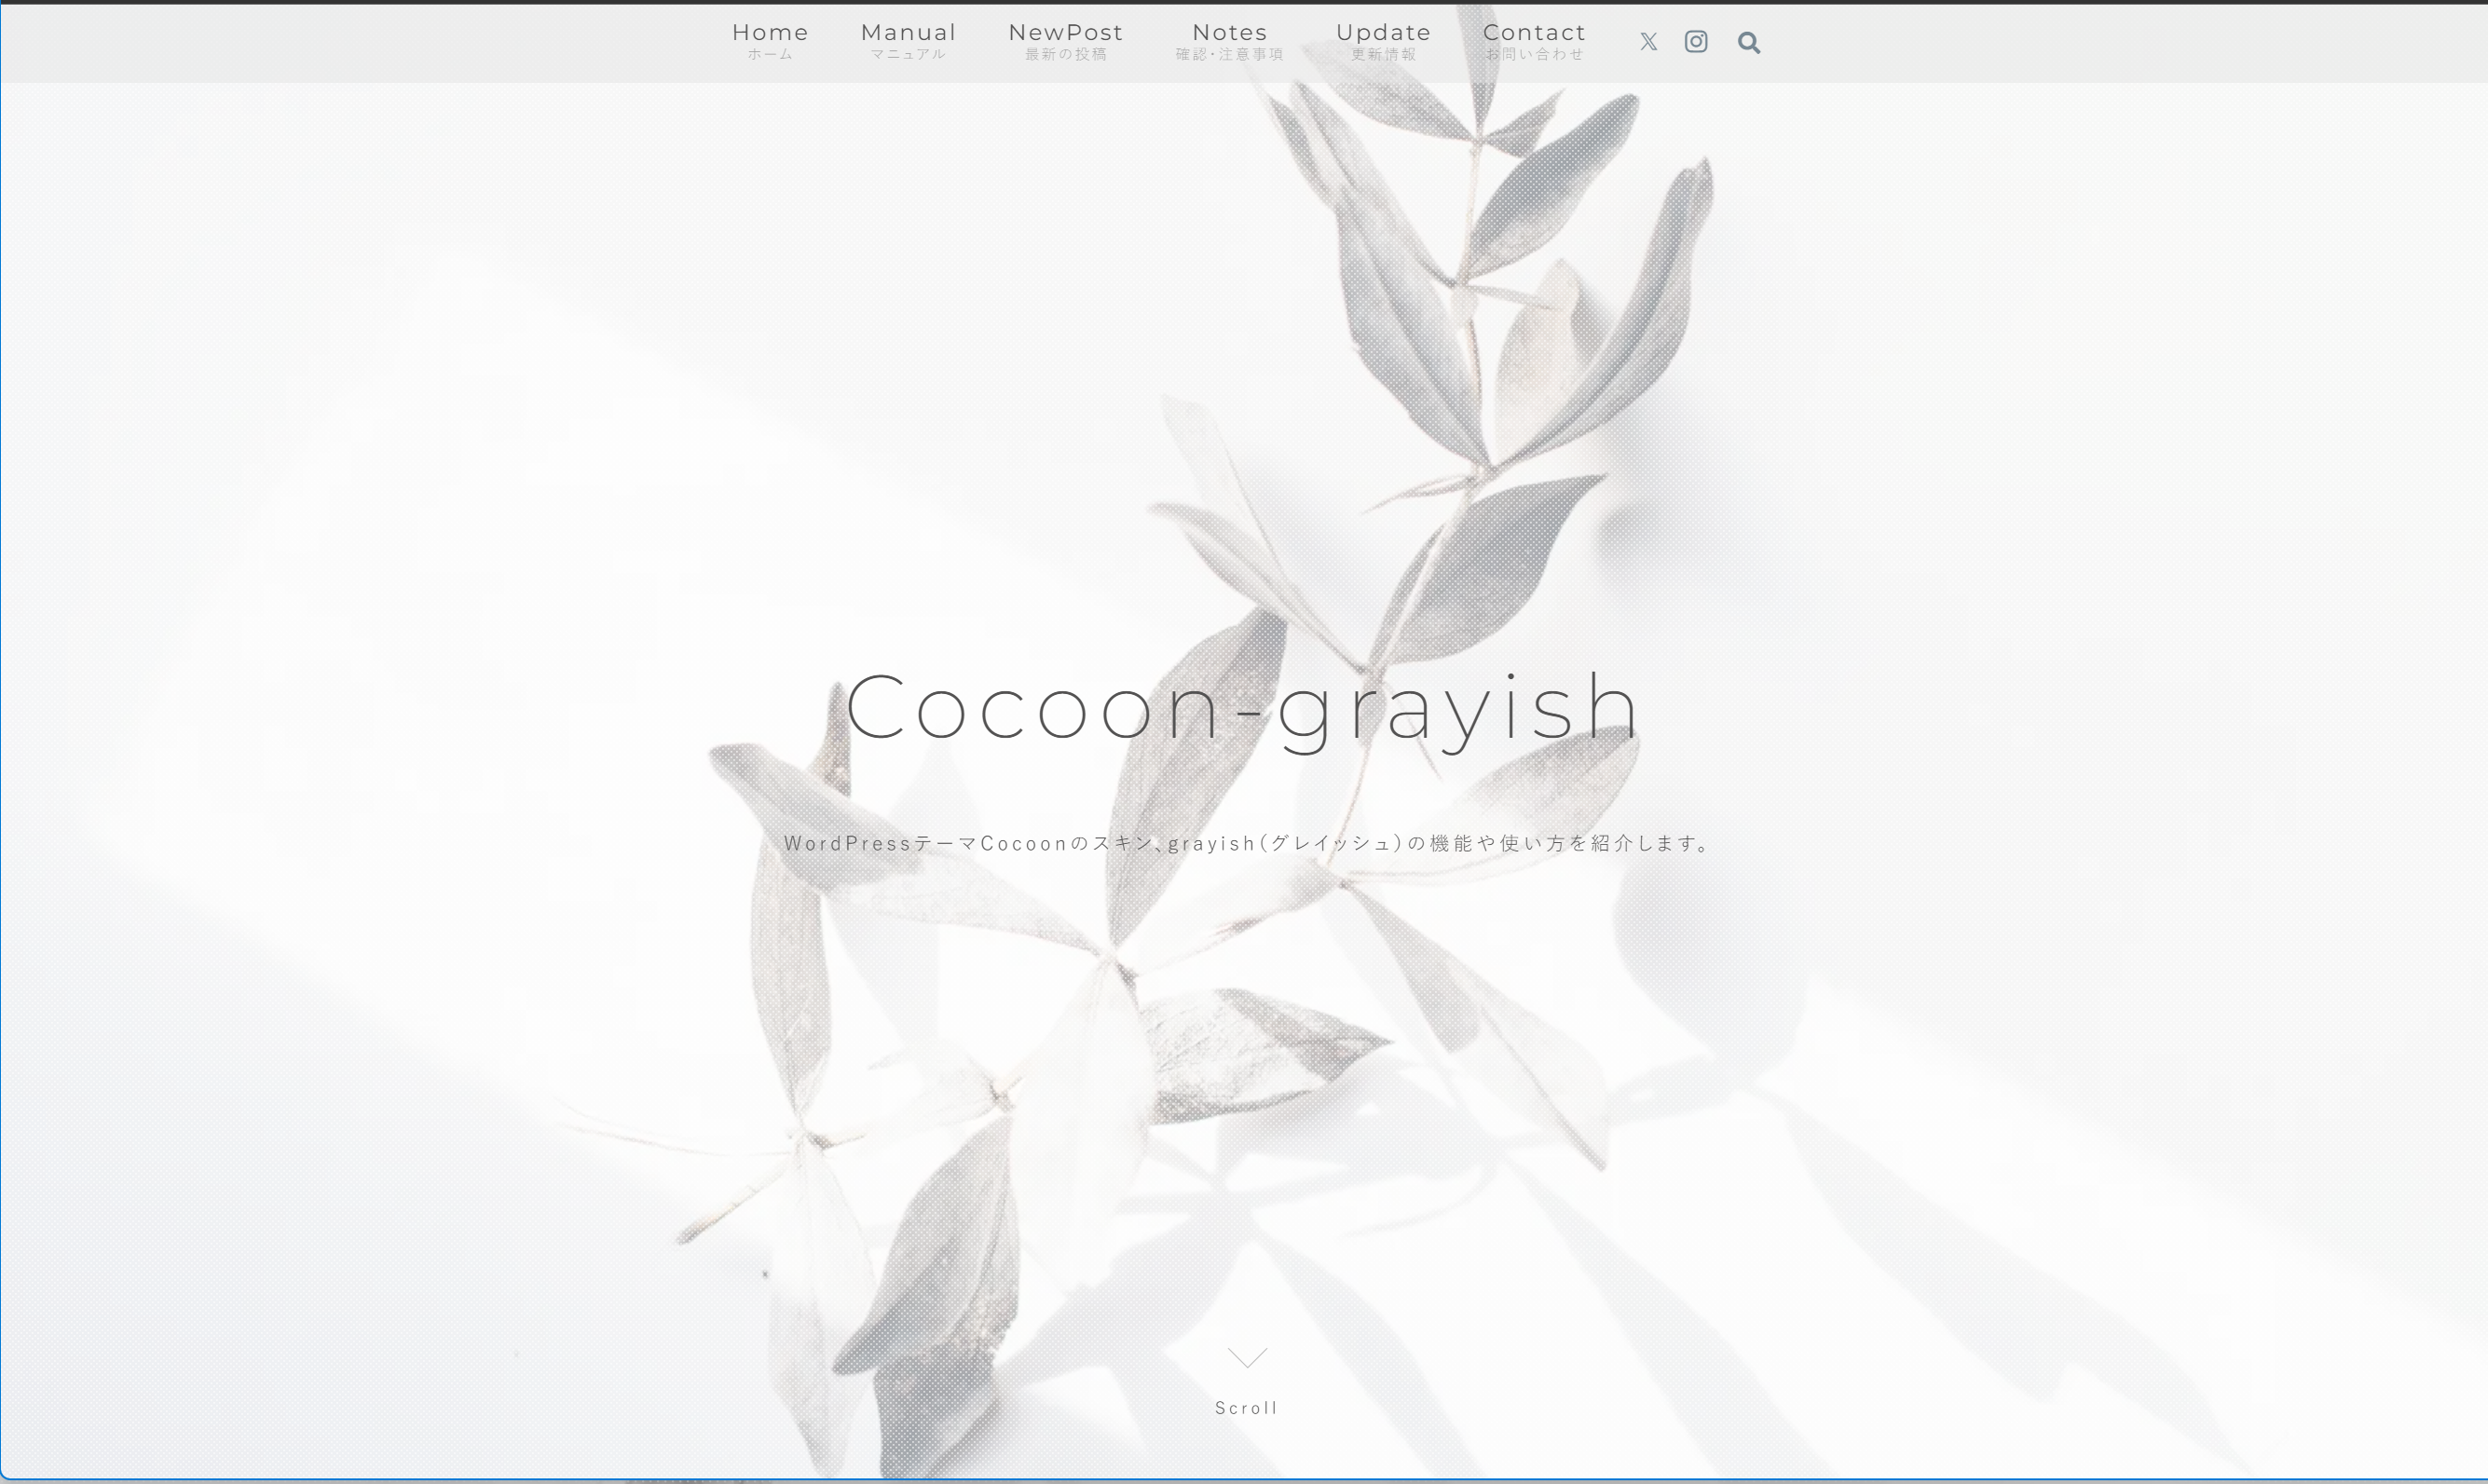2488x1484 pixels.
Task: Click the お問い合わせ subtitle under Contact
Action: point(1534,55)
